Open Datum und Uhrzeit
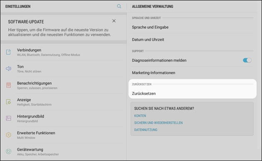This screenshot has width=262, height=161. pyautogui.click(x=192, y=40)
